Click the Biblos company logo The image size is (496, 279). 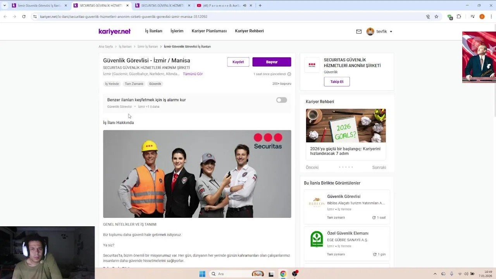(317, 203)
